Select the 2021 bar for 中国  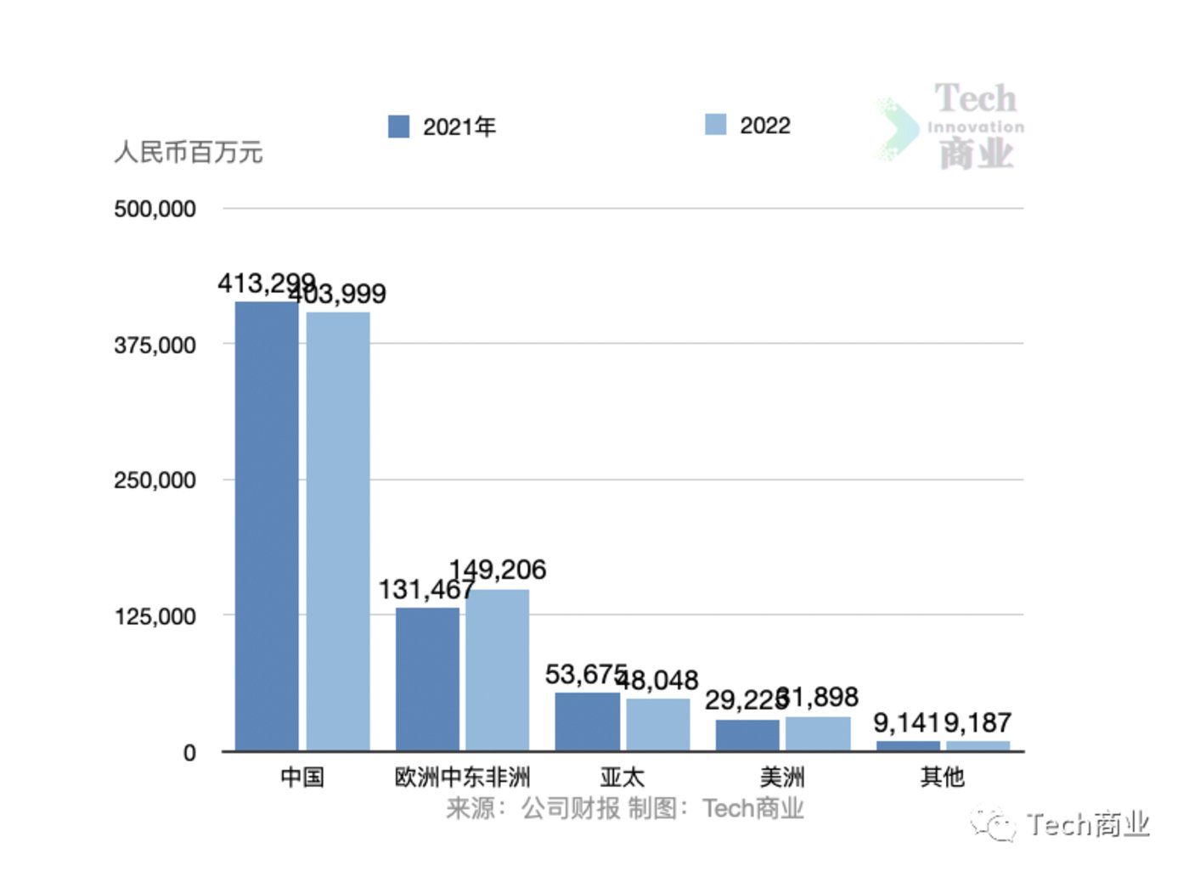pos(267,526)
